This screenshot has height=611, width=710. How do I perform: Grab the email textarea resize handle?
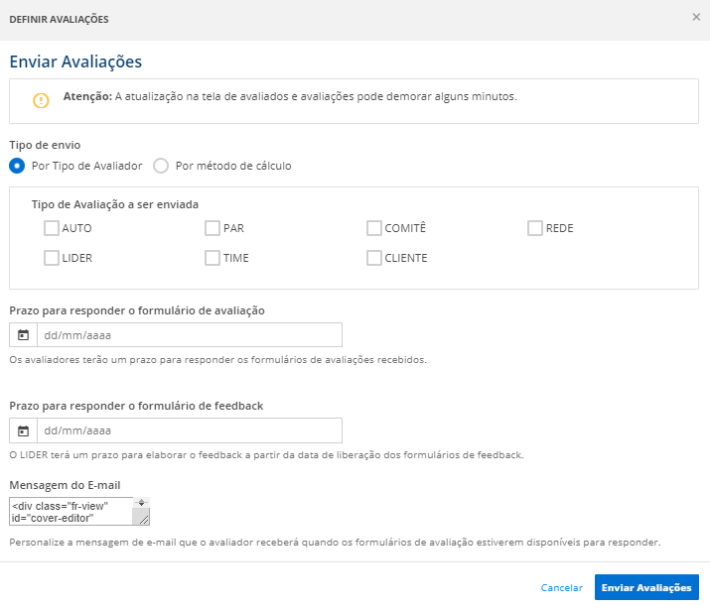point(144,519)
